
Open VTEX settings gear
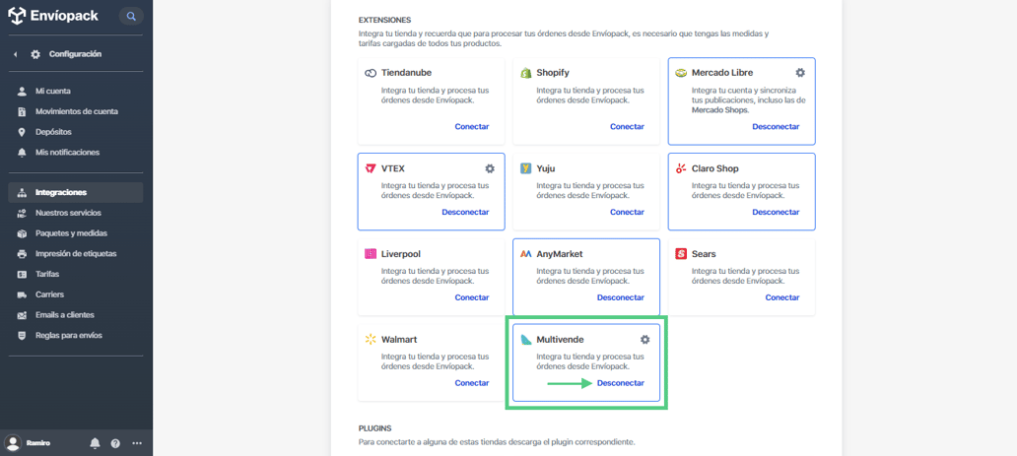[x=490, y=168]
